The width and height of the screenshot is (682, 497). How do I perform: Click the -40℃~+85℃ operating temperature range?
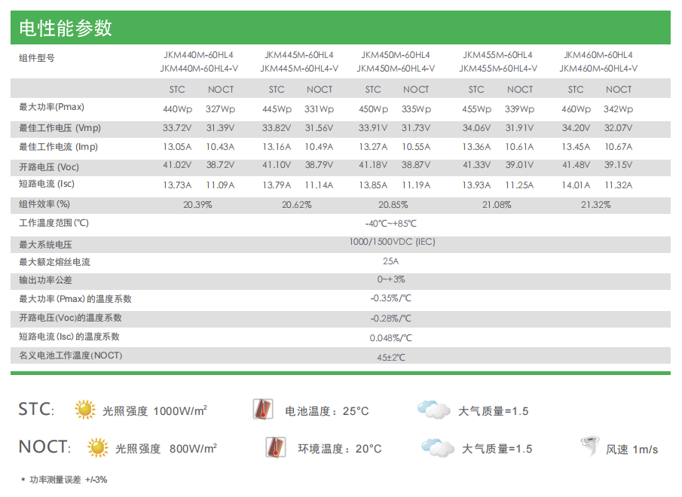(390, 224)
